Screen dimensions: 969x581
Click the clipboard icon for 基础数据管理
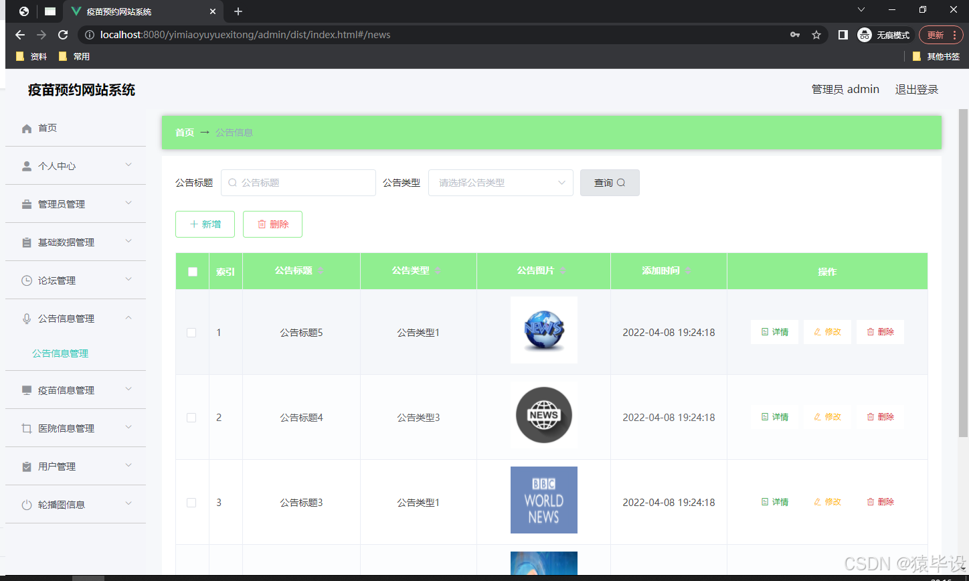[27, 242]
